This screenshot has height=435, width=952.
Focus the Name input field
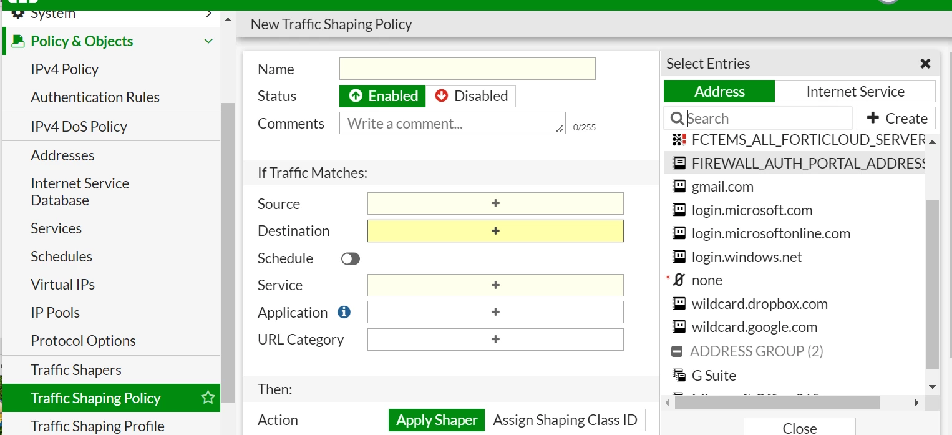(x=467, y=69)
